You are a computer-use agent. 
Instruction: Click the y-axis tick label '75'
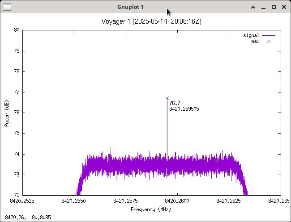(17, 133)
